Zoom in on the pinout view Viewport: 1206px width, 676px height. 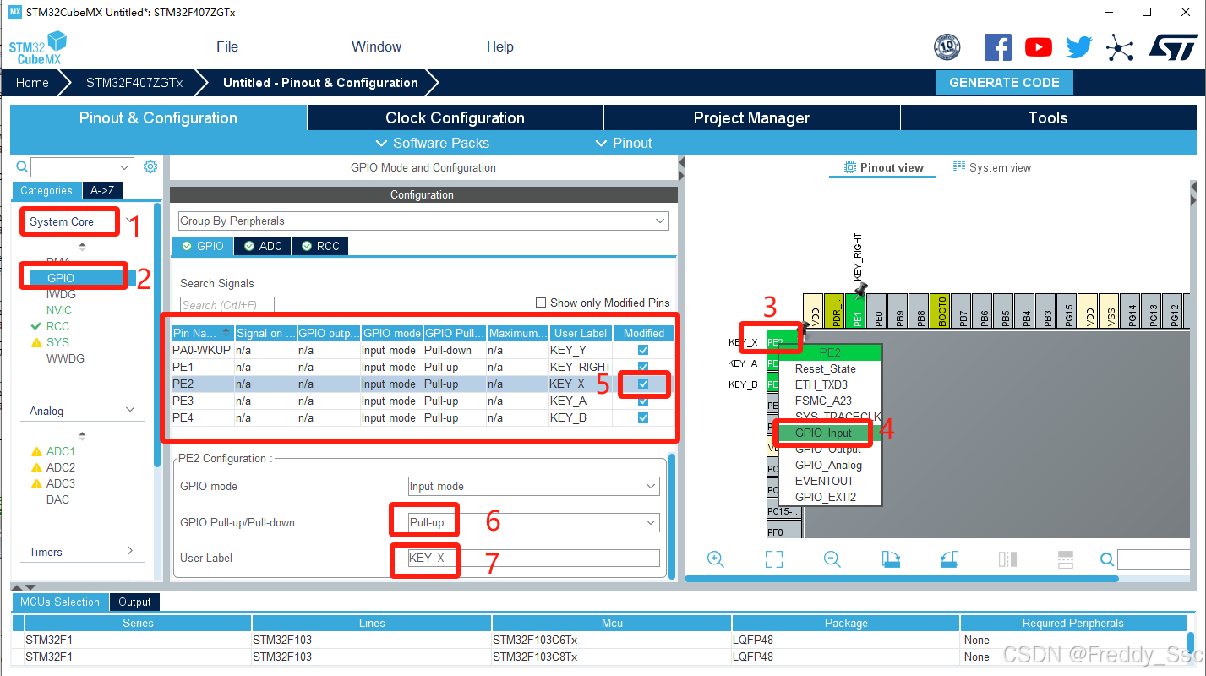[716, 559]
